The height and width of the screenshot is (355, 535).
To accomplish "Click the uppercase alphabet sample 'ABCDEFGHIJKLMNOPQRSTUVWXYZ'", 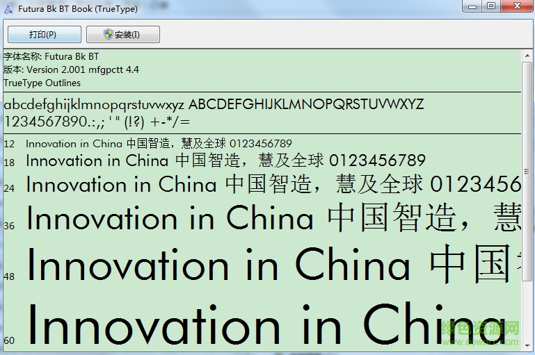I will click(x=306, y=104).
